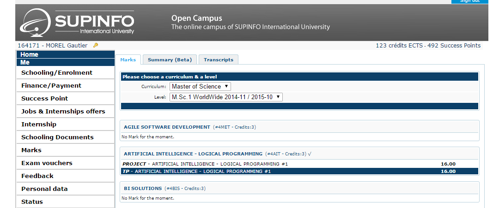Click the 164171 - MOREL Gautier name
The image size is (493, 208).
pyautogui.click(x=53, y=46)
